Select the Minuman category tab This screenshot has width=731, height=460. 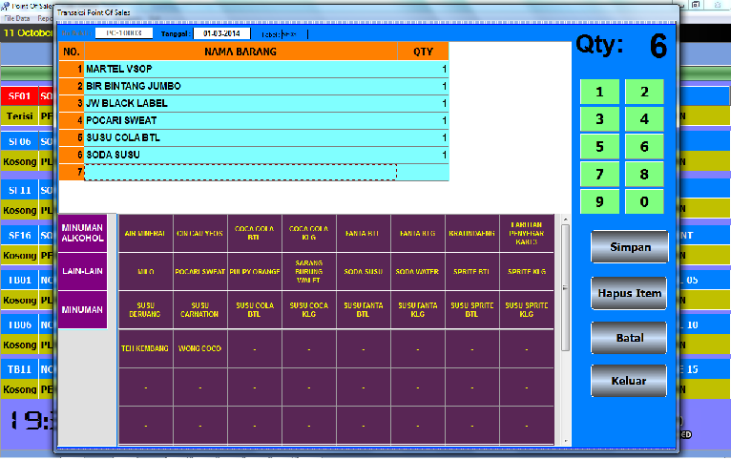click(x=84, y=310)
